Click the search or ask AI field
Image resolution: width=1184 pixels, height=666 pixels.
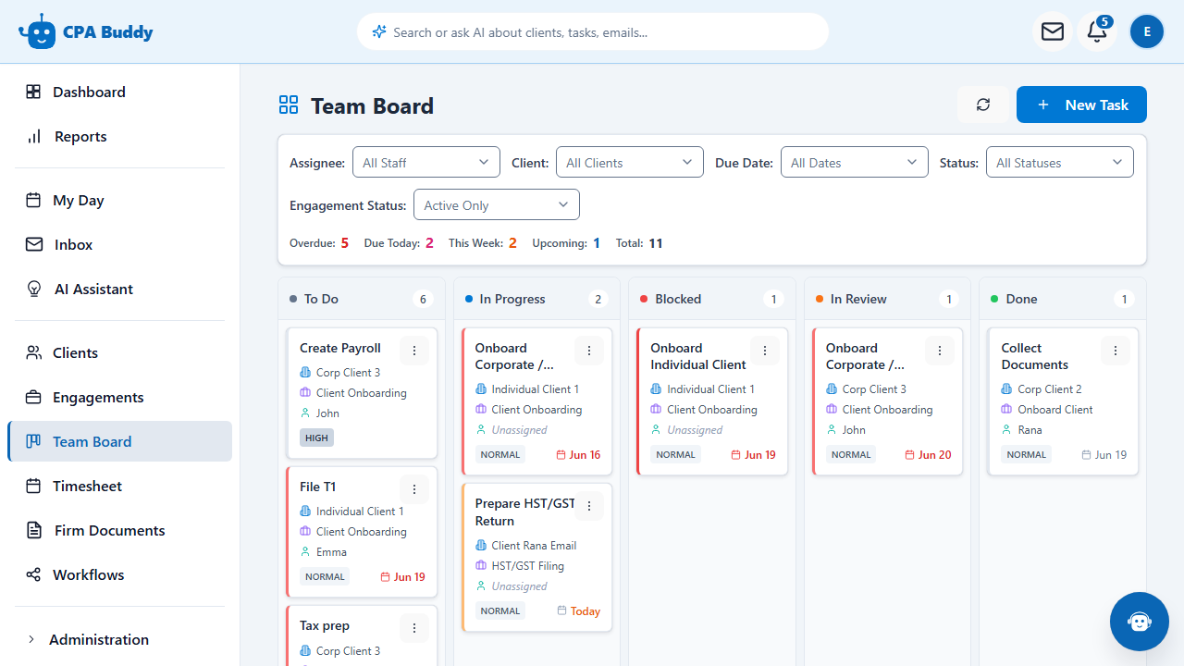(x=593, y=31)
